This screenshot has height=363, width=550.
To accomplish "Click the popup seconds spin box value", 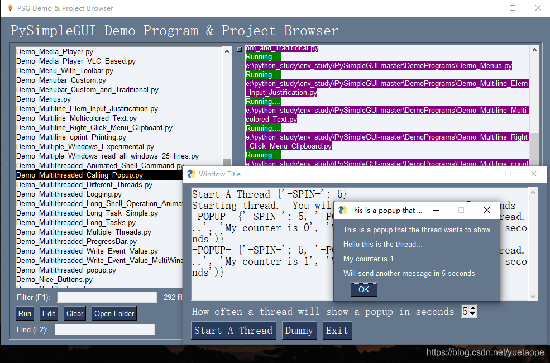I will pyautogui.click(x=465, y=312).
